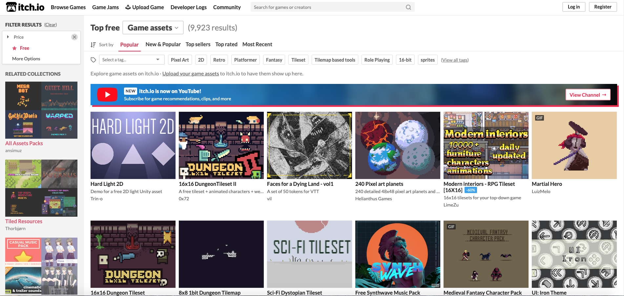Open Game Jams page
This screenshot has height=296, width=624.
[x=106, y=7]
